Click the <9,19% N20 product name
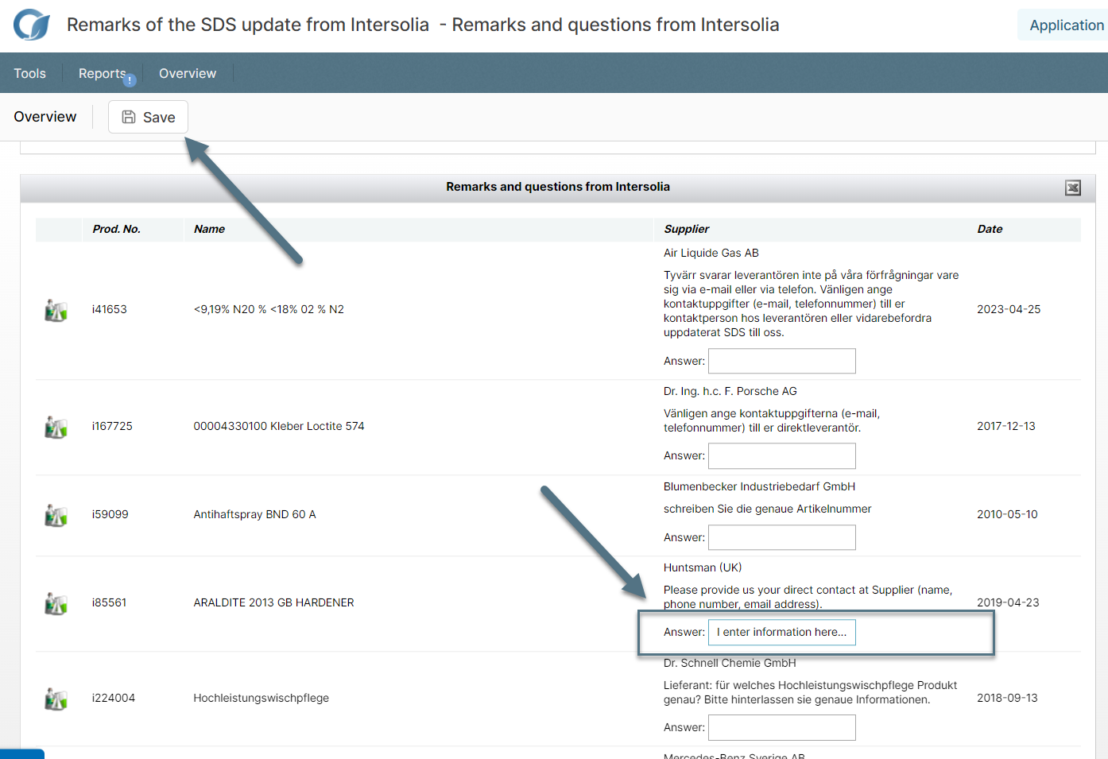Screen dimensions: 1108x759 click(269, 309)
